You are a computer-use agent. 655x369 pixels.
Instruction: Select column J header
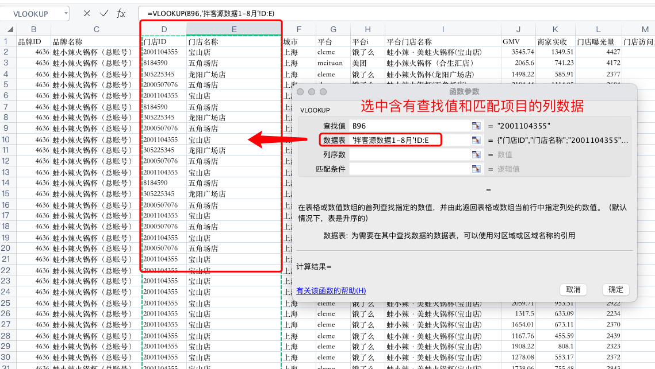518,30
